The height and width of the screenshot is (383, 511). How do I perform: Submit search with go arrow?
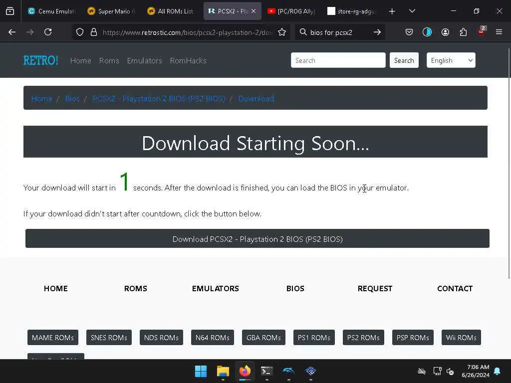coord(377,32)
